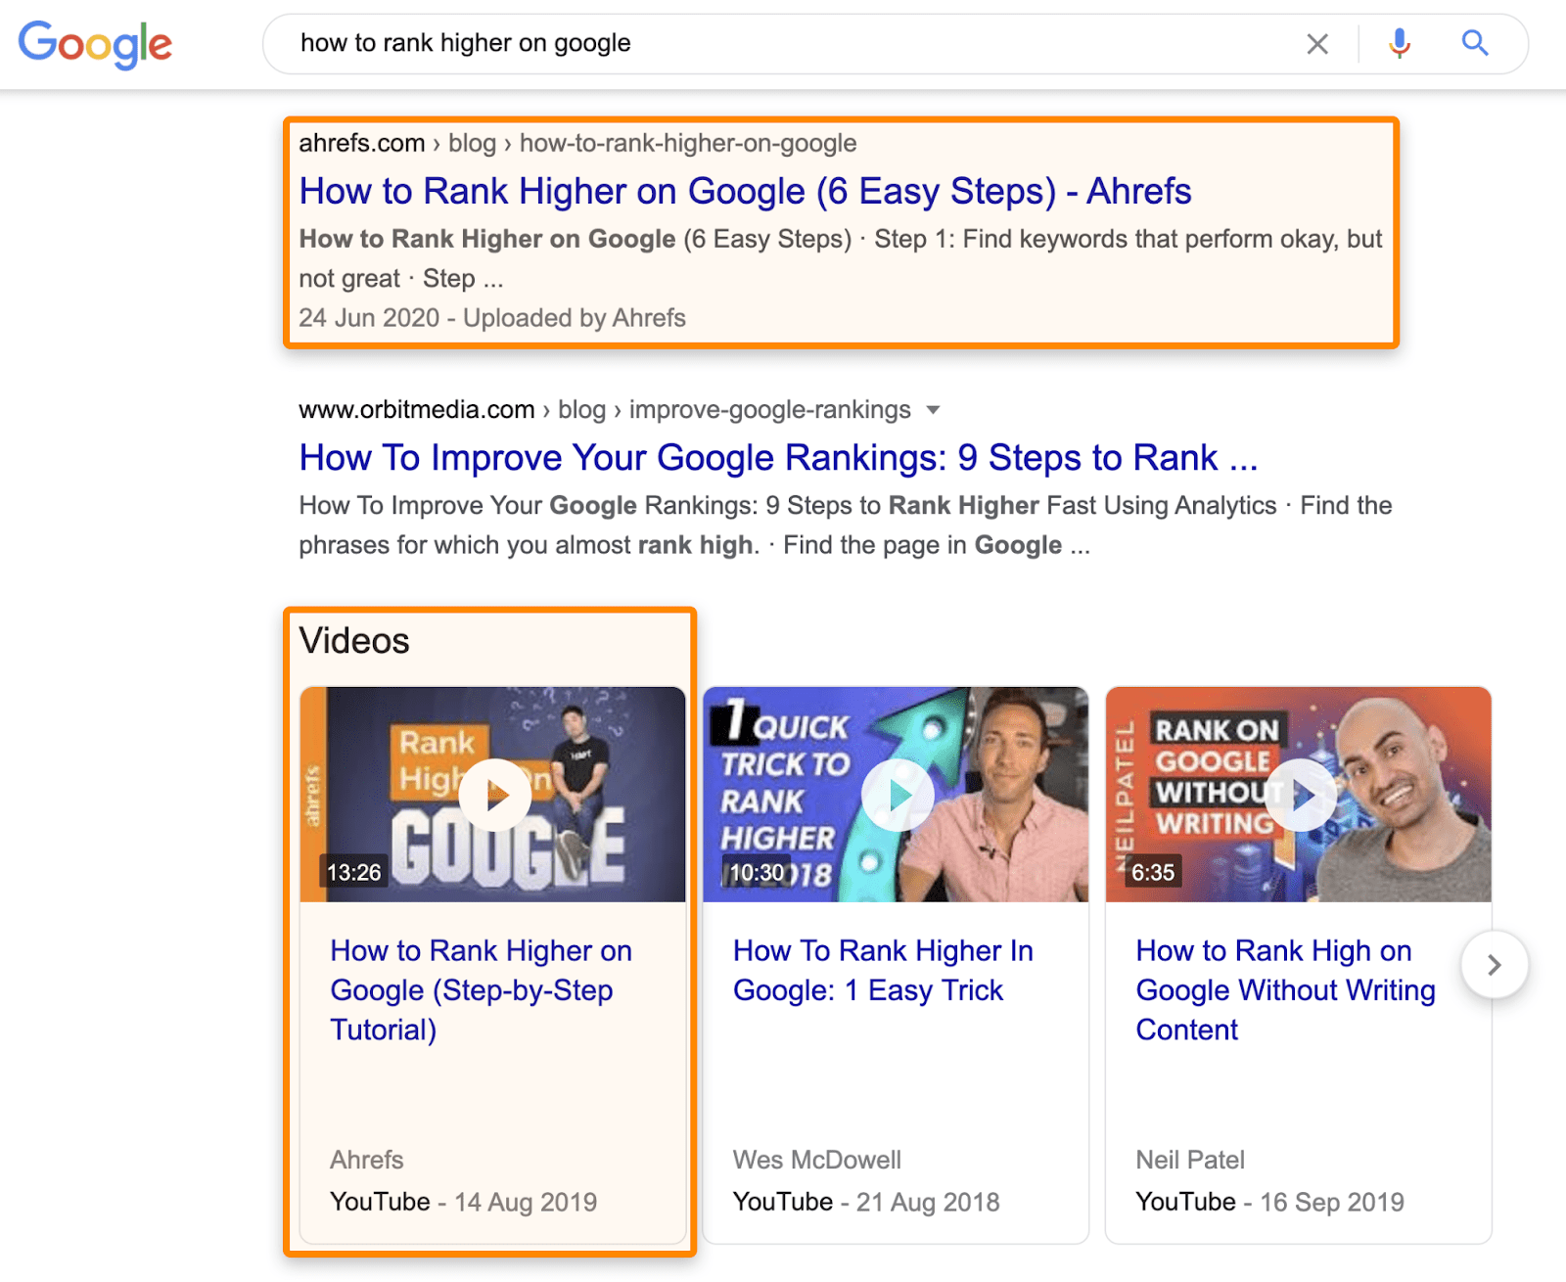Viewport: 1566px width, 1282px height.
Task: Open 'How to Rank High on Google Without Writing Content'
Action: (x=1284, y=989)
